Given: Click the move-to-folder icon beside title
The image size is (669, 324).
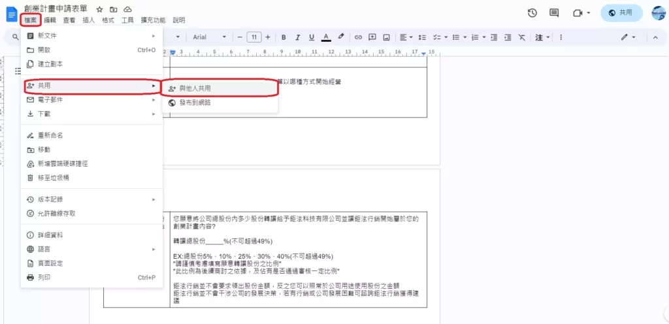Looking at the screenshot, I should [113, 9].
